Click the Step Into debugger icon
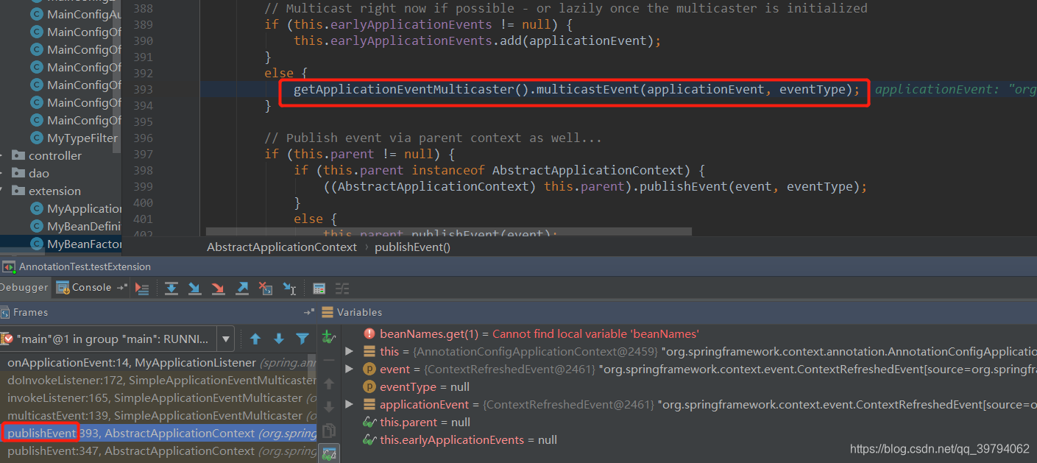Viewport: 1037px width, 463px height. click(195, 289)
